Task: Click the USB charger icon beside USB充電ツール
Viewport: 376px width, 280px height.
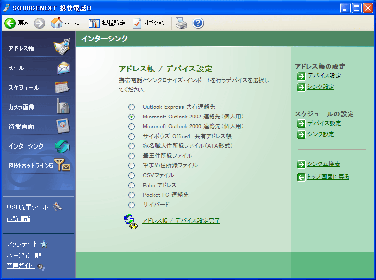Action: coord(57,207)
